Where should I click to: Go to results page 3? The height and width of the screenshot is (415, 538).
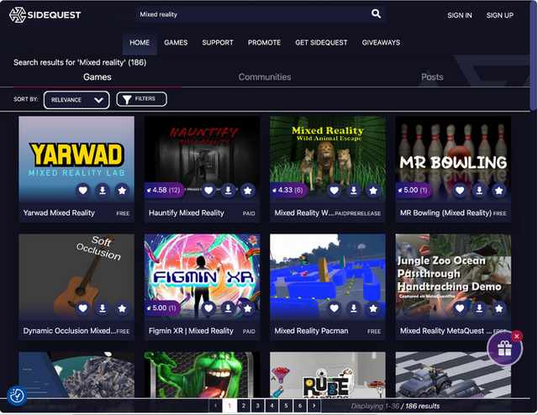(257, 406)
